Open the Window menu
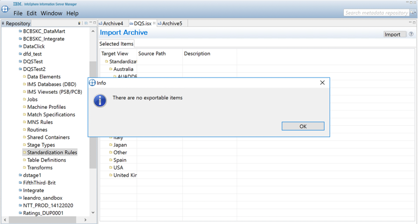Image resolution: width=418 pixels, height=224 pixels. pos(51,13)
